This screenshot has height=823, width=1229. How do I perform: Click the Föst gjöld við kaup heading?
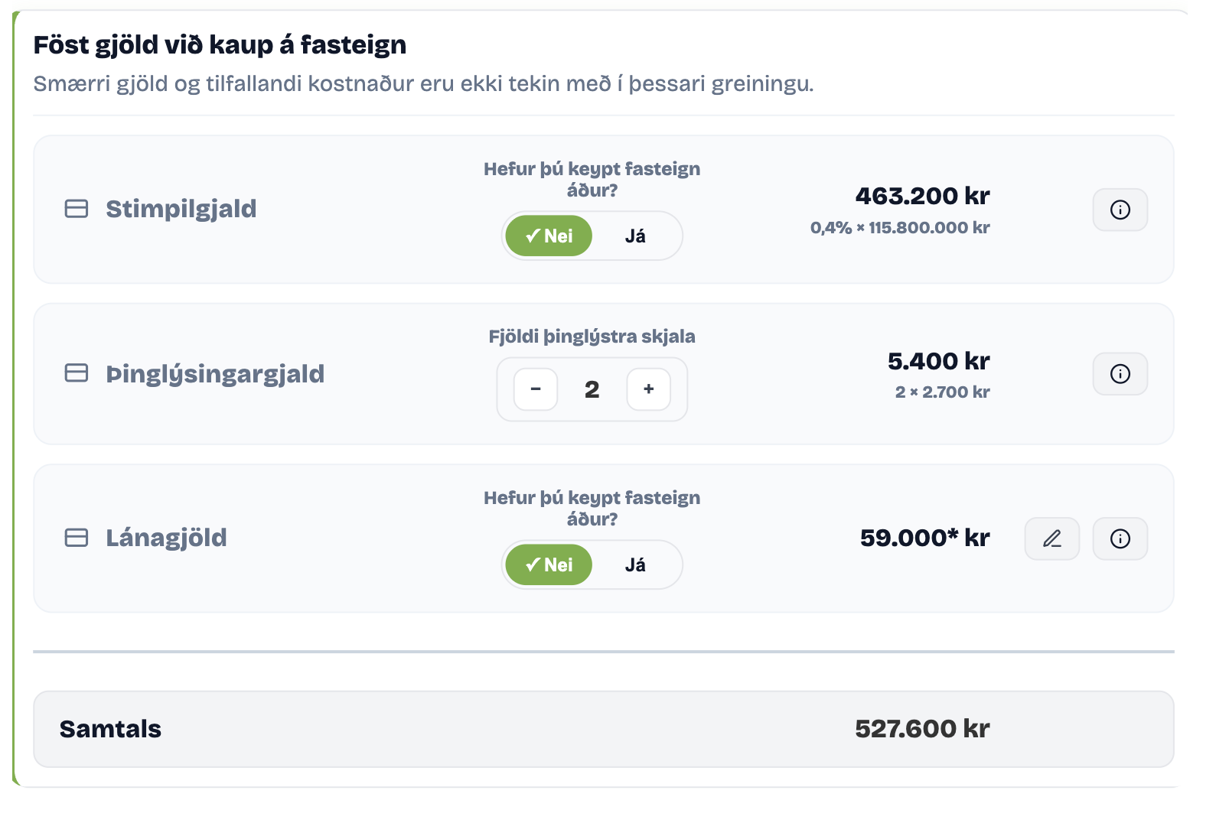point(220,45)
